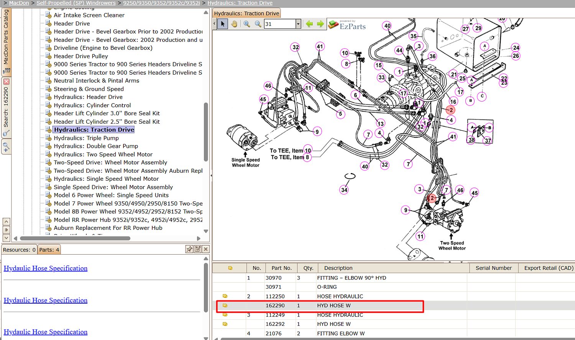Select callout 35 in the diagram

(x=413, y=36)
